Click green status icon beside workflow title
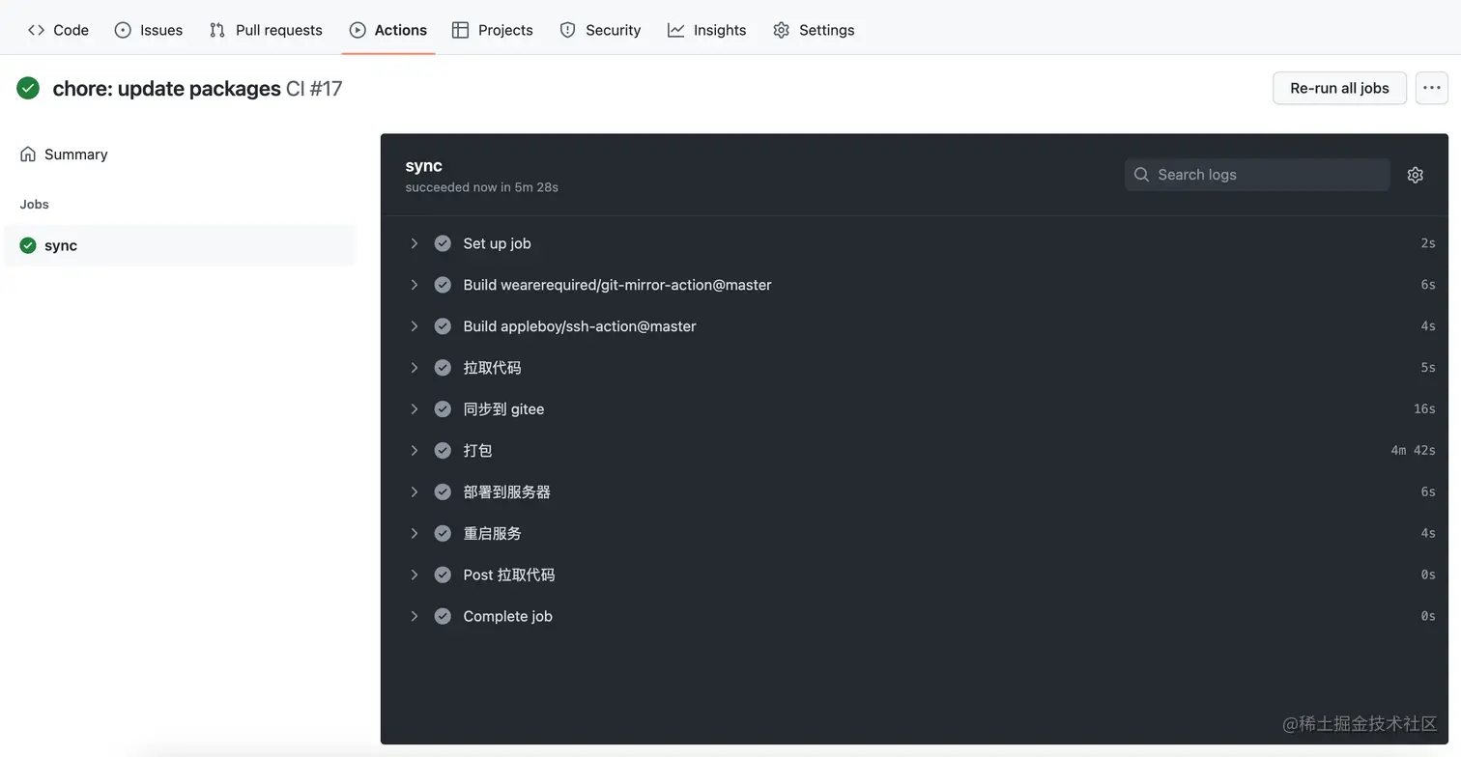Screen dimensions: 1461x757 coord(28,89)
